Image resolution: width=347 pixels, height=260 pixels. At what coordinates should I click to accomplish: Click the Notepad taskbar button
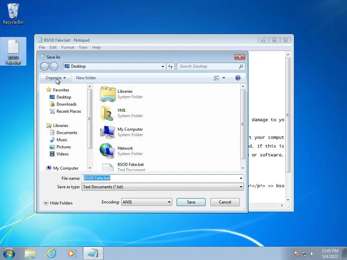tap(93, 253)
